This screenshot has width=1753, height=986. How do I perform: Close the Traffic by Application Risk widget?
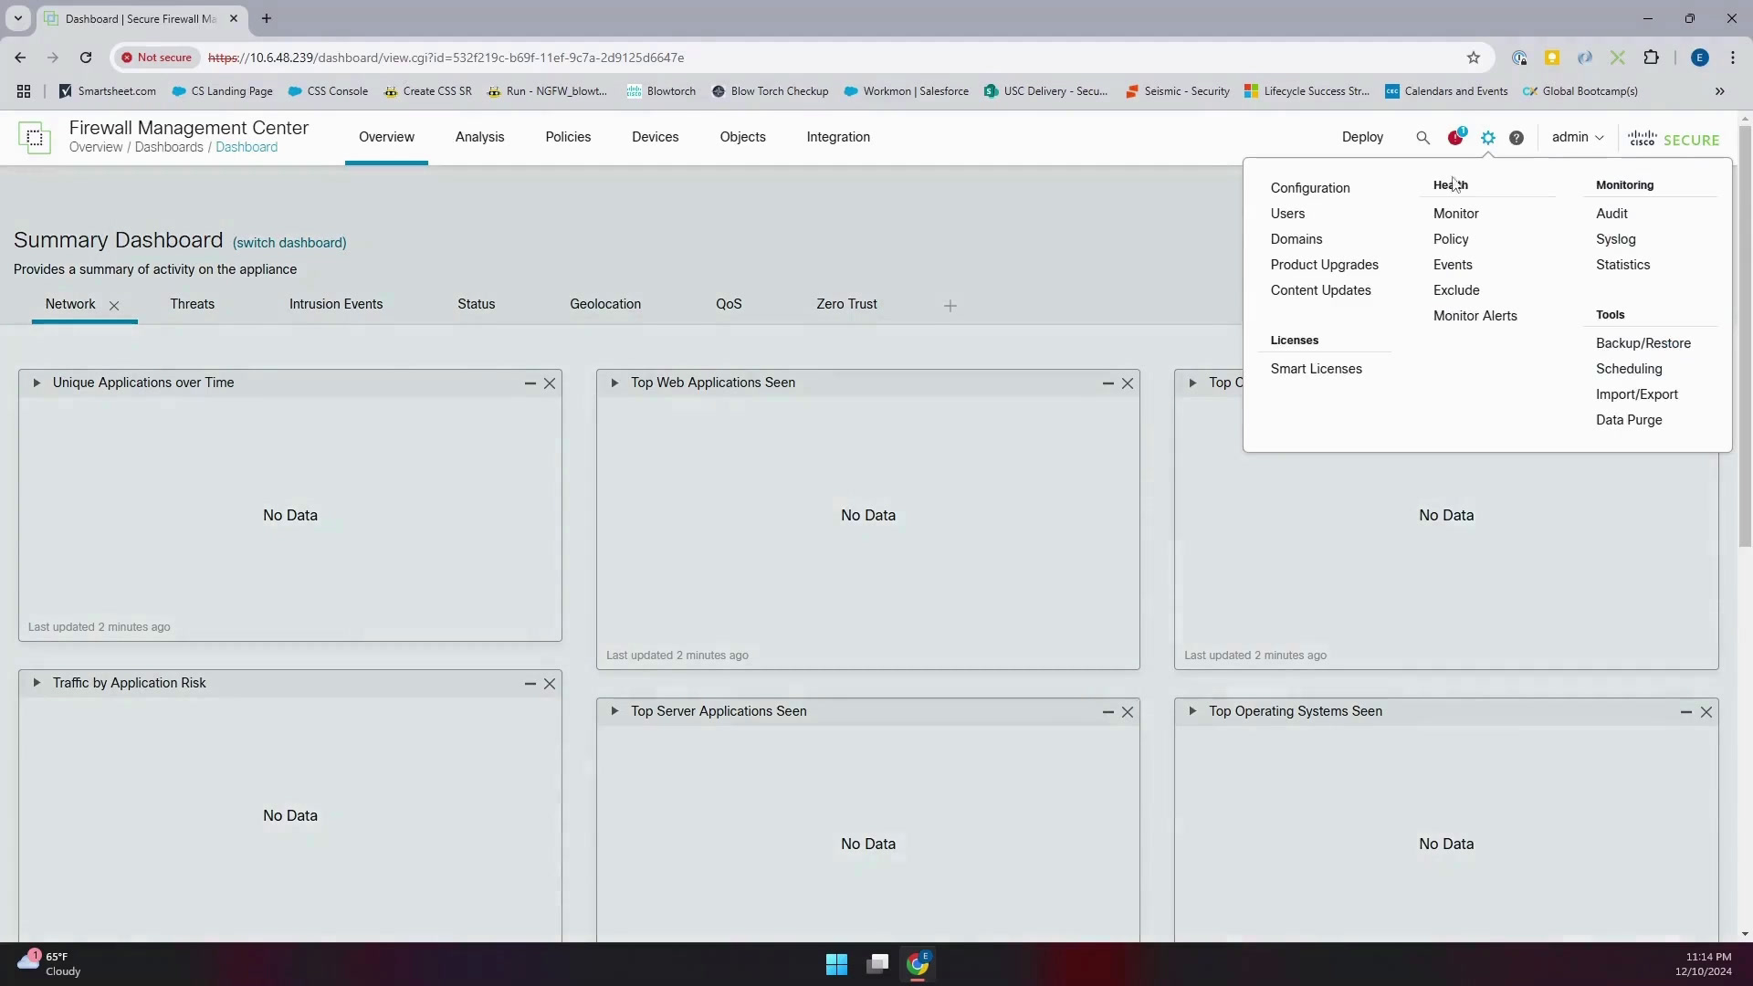550,684
